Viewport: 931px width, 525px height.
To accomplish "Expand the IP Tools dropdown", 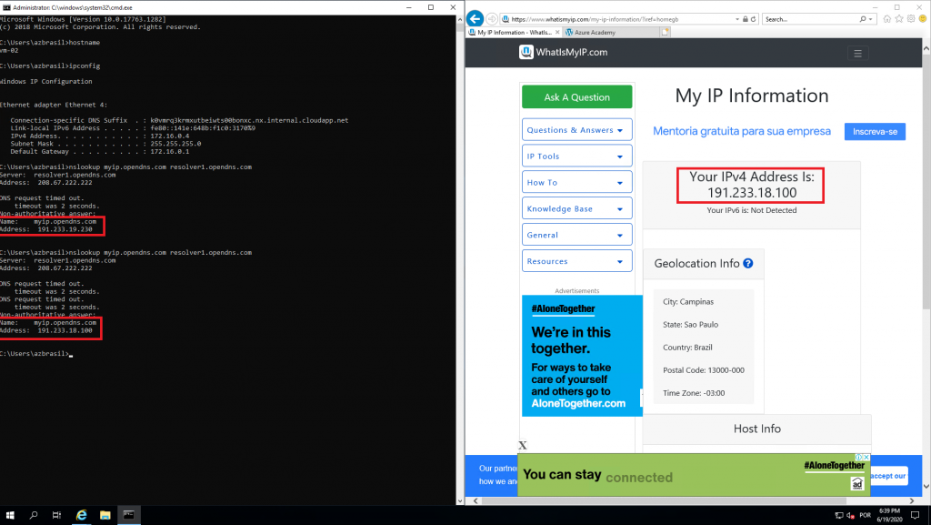I will [576, 156].
